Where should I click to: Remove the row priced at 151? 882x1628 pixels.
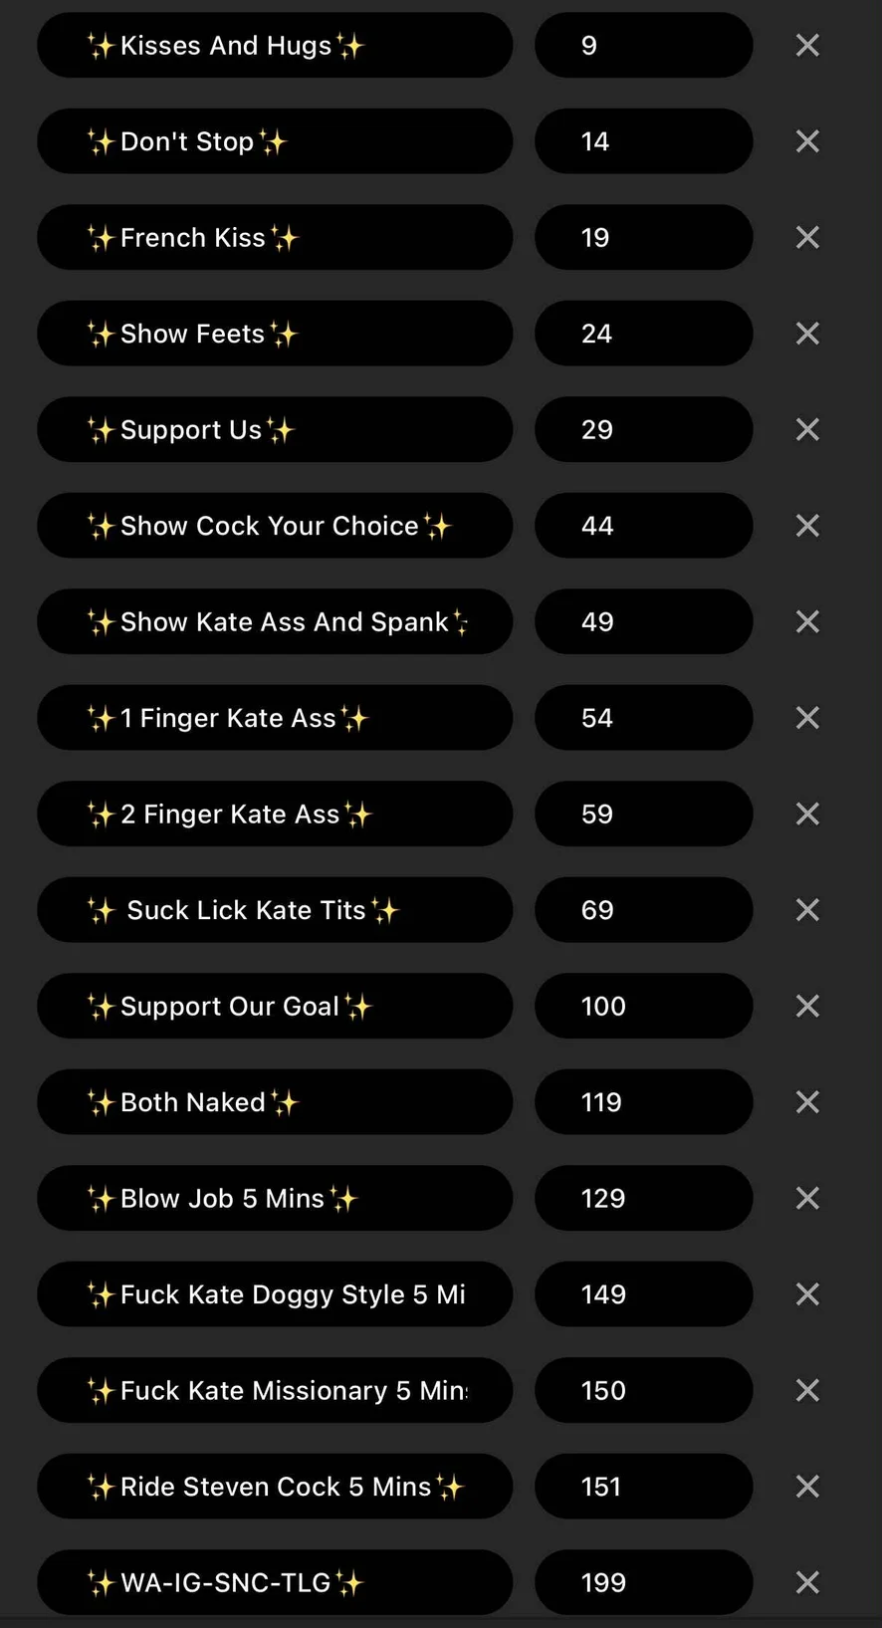(807, 1487)
